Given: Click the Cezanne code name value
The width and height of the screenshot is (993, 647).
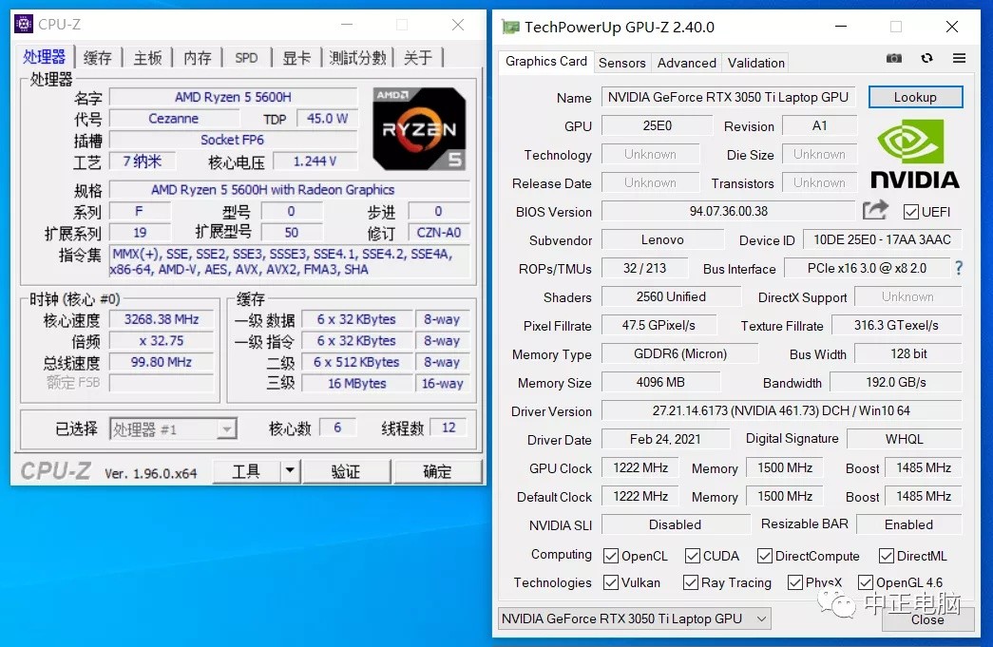Looking at the screenshot, I should tap(174, 119).
